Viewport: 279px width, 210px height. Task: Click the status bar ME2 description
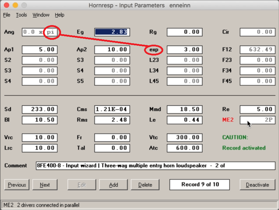click(41, 205)
